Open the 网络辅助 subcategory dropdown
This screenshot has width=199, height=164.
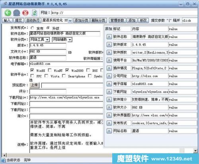click(62, 40)
